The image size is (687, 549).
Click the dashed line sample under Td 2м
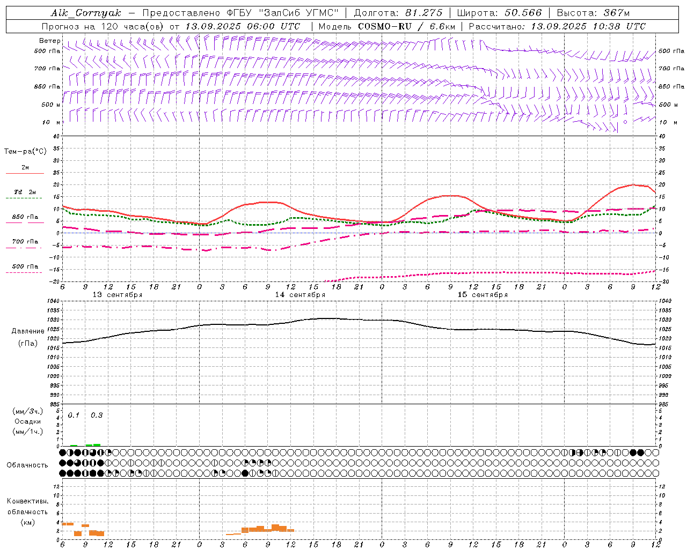point(25,198)
